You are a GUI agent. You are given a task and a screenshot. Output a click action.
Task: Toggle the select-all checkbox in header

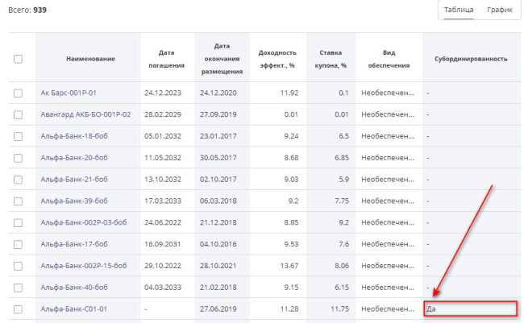click(x=19, y=59)
